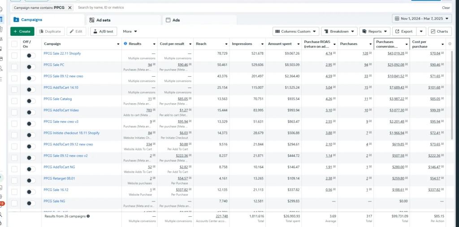The image size is (459, 227).
Task: Click the info icon beside Results from 26 campaigns
Action: point(88,216)
